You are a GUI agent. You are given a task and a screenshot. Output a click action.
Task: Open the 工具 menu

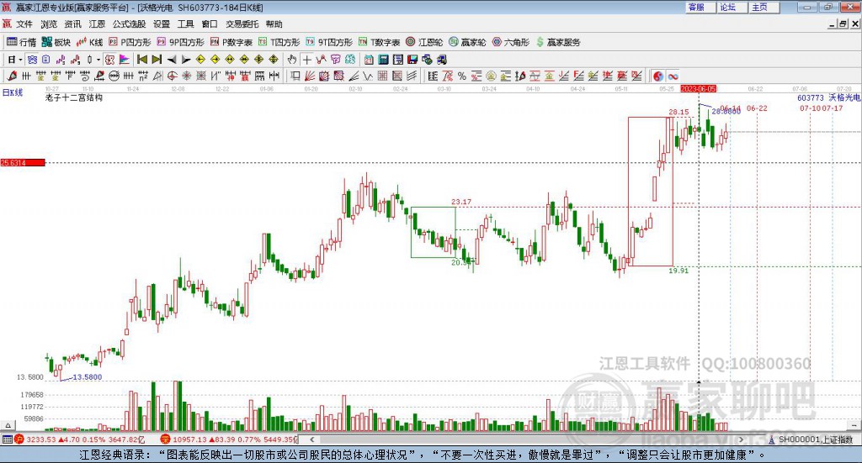pos(185,24)
